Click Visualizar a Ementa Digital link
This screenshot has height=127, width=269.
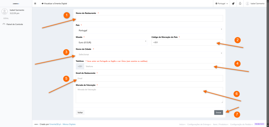click(x=54, y=4)
